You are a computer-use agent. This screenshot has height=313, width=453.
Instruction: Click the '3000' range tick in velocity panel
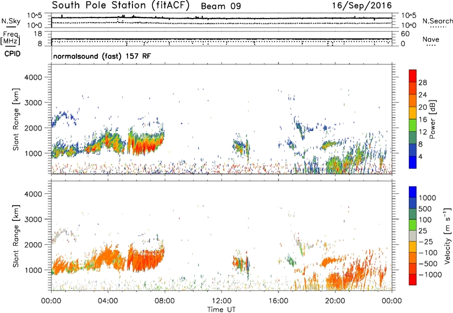pos(33,219)
